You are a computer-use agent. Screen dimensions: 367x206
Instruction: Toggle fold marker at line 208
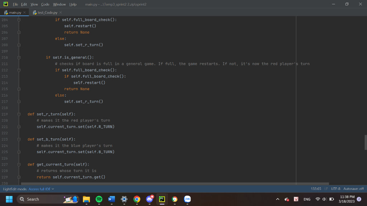point(19,45)
